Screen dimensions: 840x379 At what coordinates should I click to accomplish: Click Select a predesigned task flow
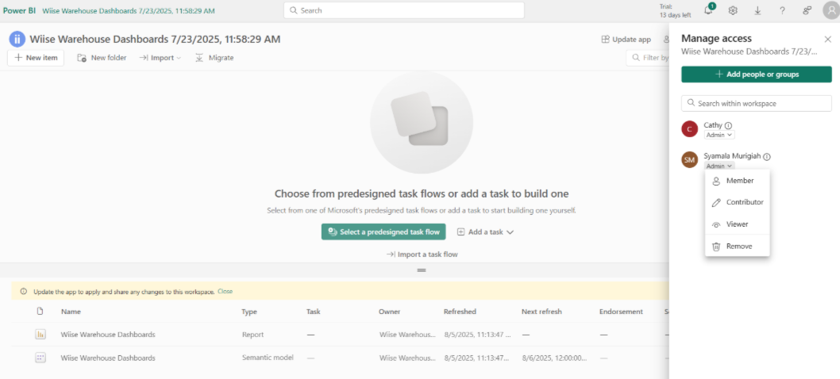(x=383, y=232)
